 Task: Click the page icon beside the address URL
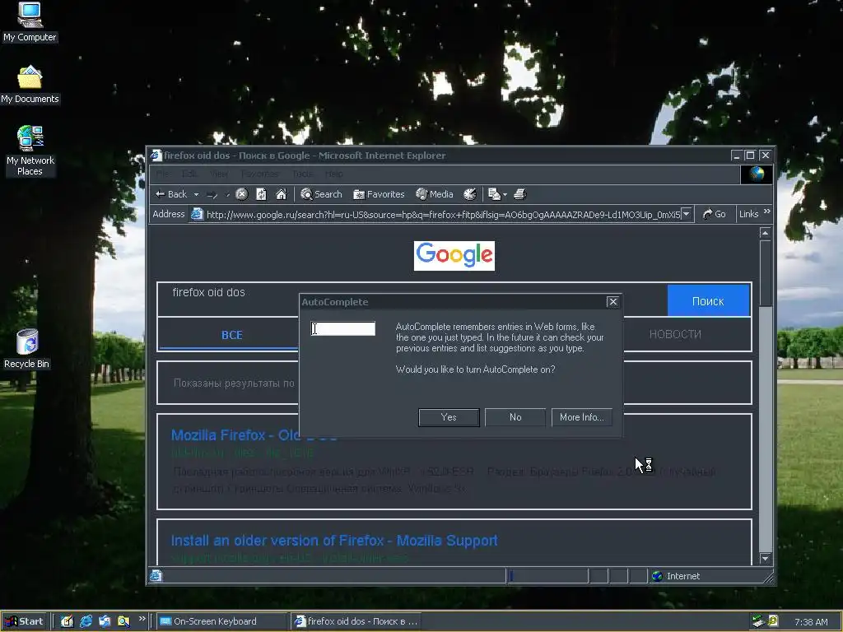[x=198, y=214]
